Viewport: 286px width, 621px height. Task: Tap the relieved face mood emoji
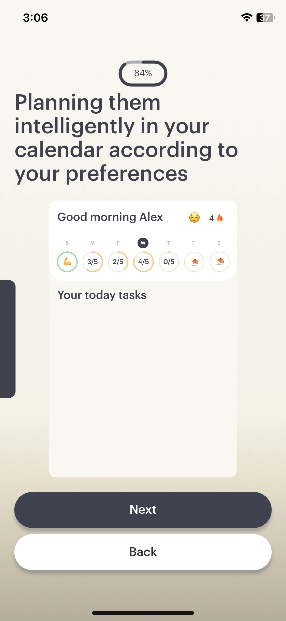[x=194, y=218]
